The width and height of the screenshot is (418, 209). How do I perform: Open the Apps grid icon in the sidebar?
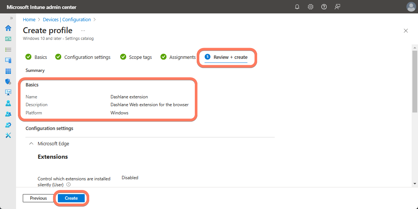pos(8,71)
